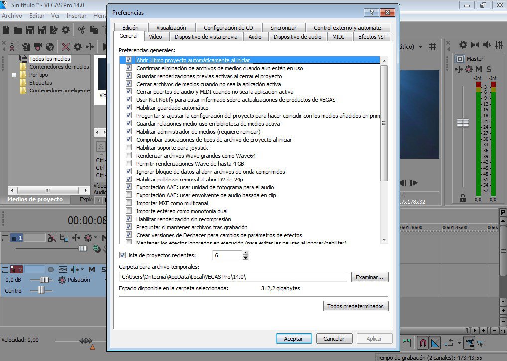
Task: Click the red X remove media icon
Action: click(66, 47)
